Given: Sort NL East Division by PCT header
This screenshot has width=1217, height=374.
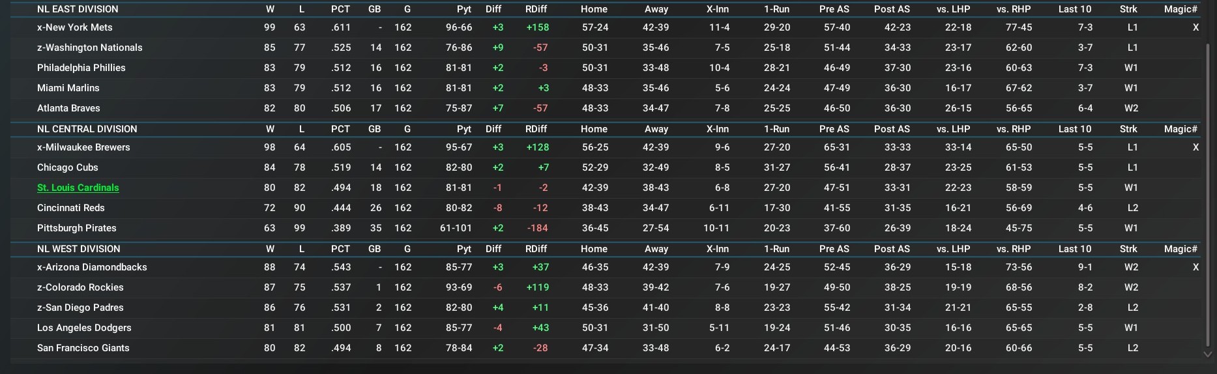Looking at the screenshot, I should pos(340,9).
